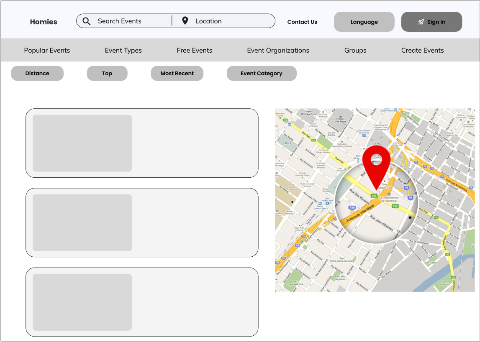
Task: Open the Event Types menu
Action: pyautogui.click(x=123, y=50)
